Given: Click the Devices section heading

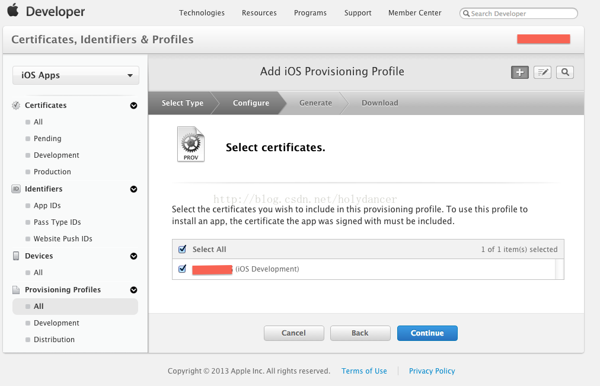Looking at the screenshot, I should coord(39,256).
